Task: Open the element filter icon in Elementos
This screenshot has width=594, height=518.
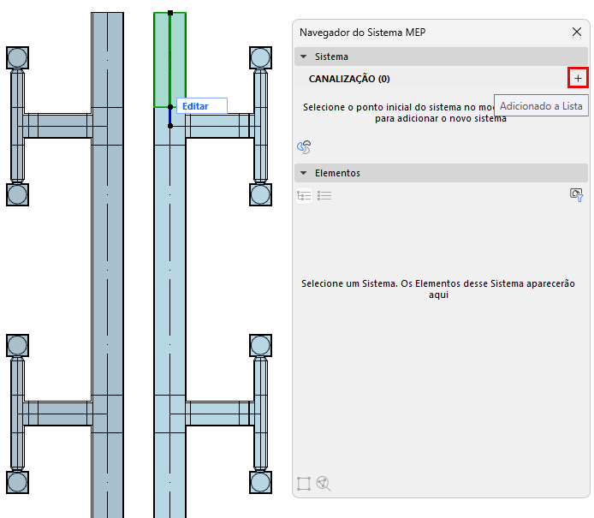Action: point(577,195)
